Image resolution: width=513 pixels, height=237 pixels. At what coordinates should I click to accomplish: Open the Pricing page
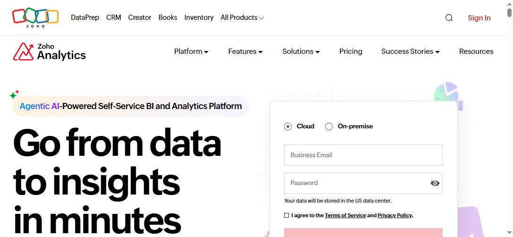351,51
